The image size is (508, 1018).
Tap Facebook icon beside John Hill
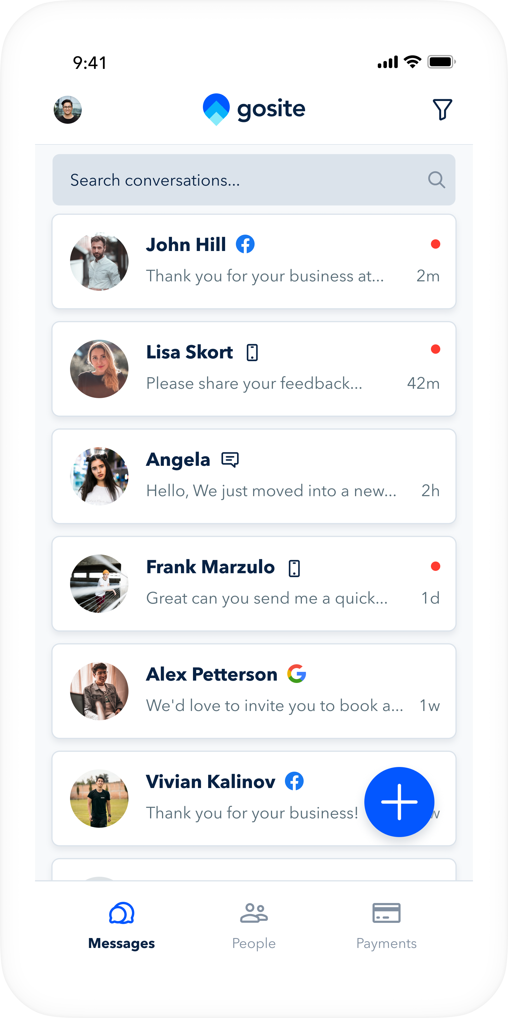(x=245, y=244)
